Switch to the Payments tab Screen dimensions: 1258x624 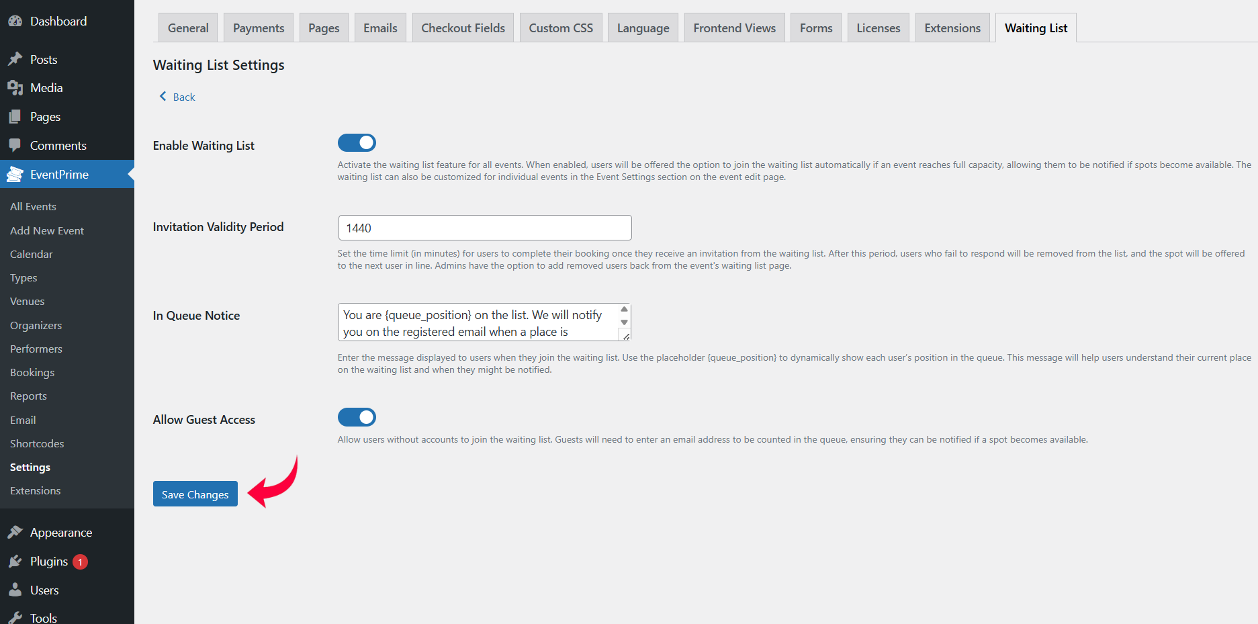[259, 28]
